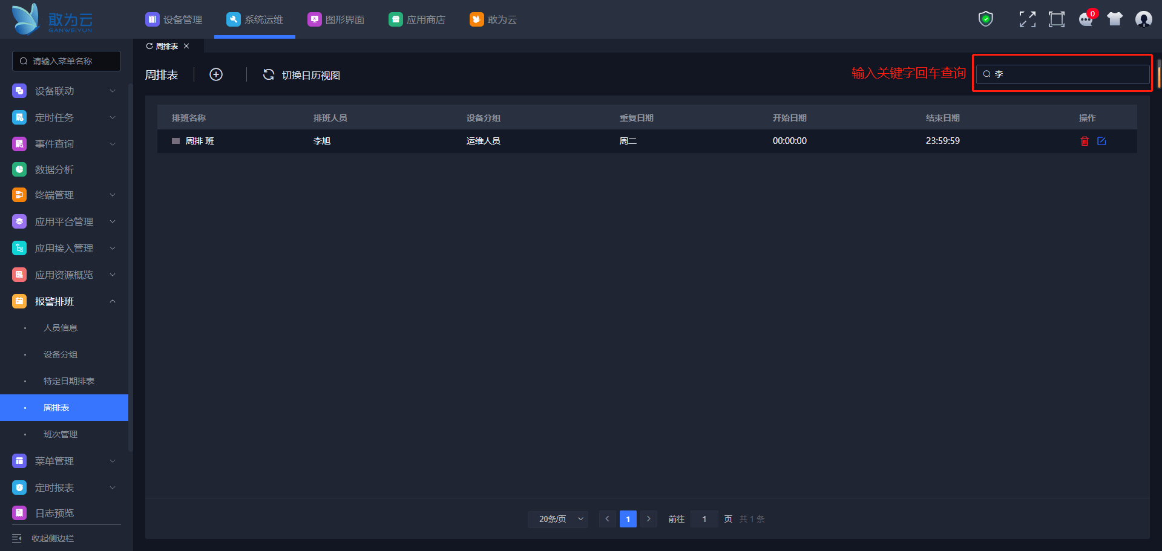The image size is (1162, 551).
Task: Select page 1 in pagination
Action: point(628,519)
